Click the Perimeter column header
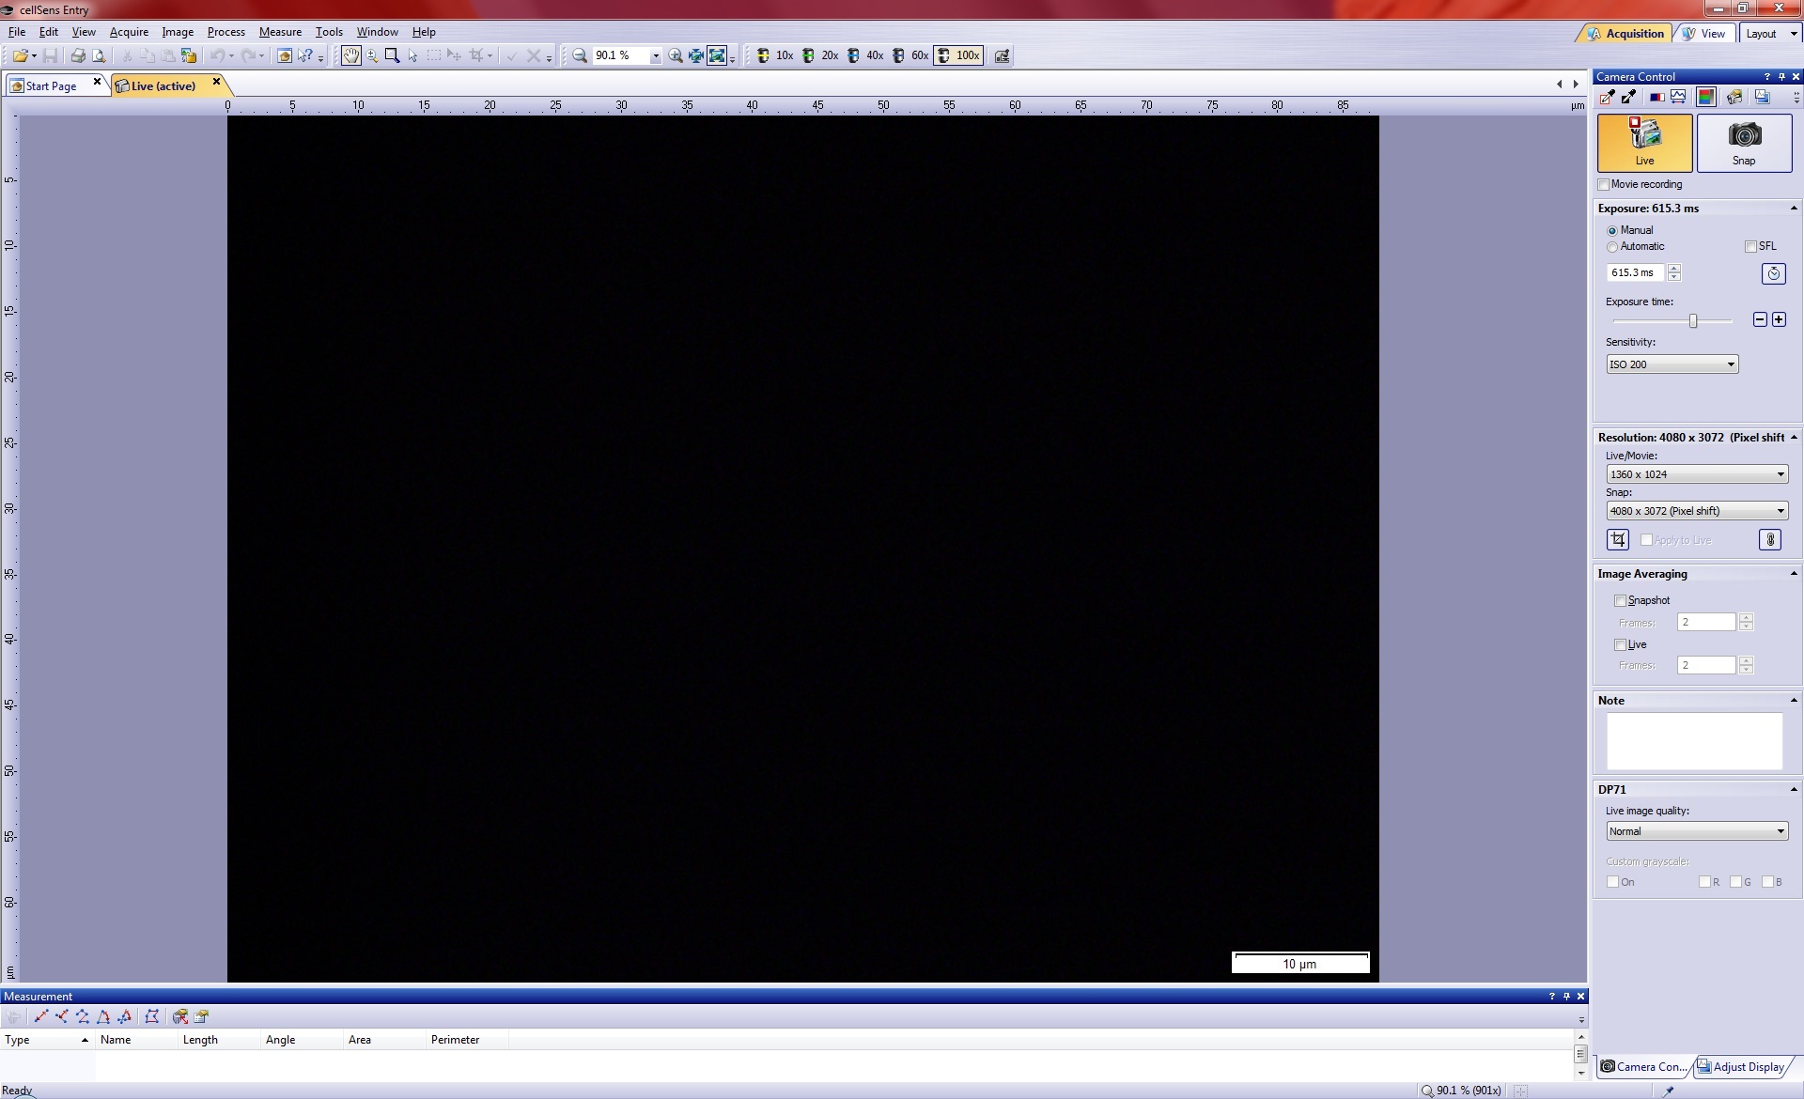 466,1040
